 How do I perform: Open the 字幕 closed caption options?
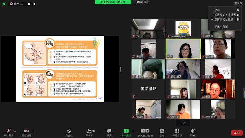pos(162,133)
